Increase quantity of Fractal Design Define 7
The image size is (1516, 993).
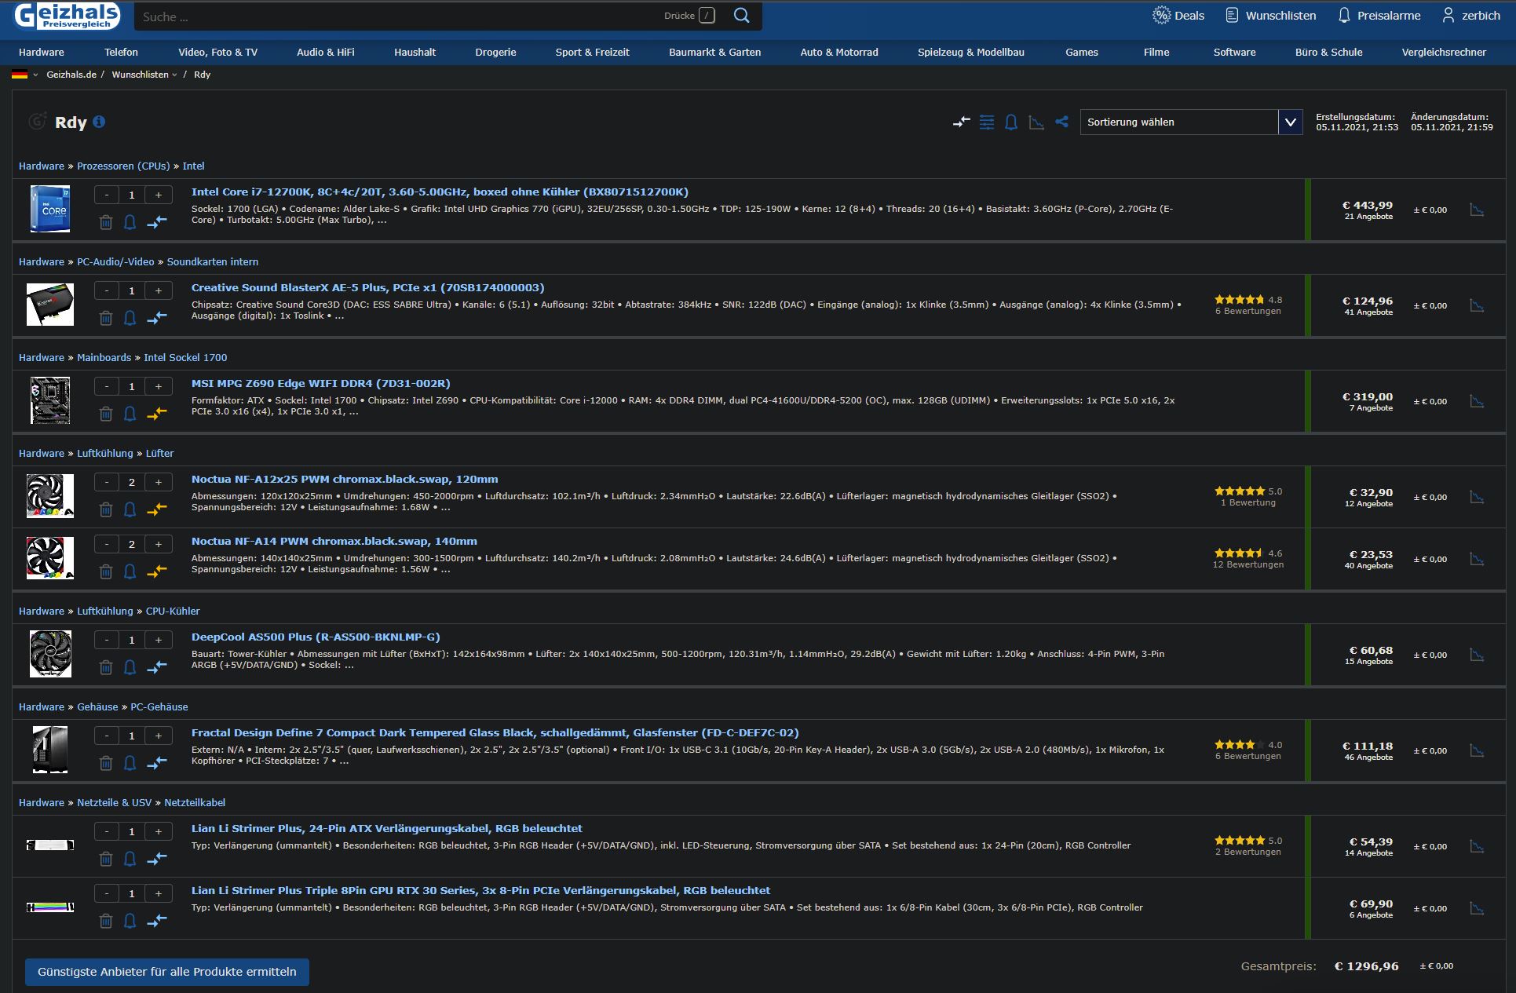coord(159,736)
